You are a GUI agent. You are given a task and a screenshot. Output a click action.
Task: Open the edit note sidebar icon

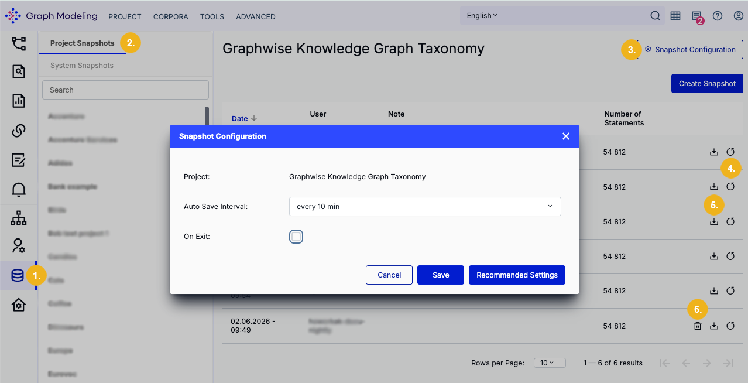[x=19, y=160]
